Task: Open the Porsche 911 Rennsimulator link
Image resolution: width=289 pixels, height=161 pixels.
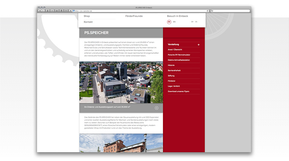Action: click(179, 55)
